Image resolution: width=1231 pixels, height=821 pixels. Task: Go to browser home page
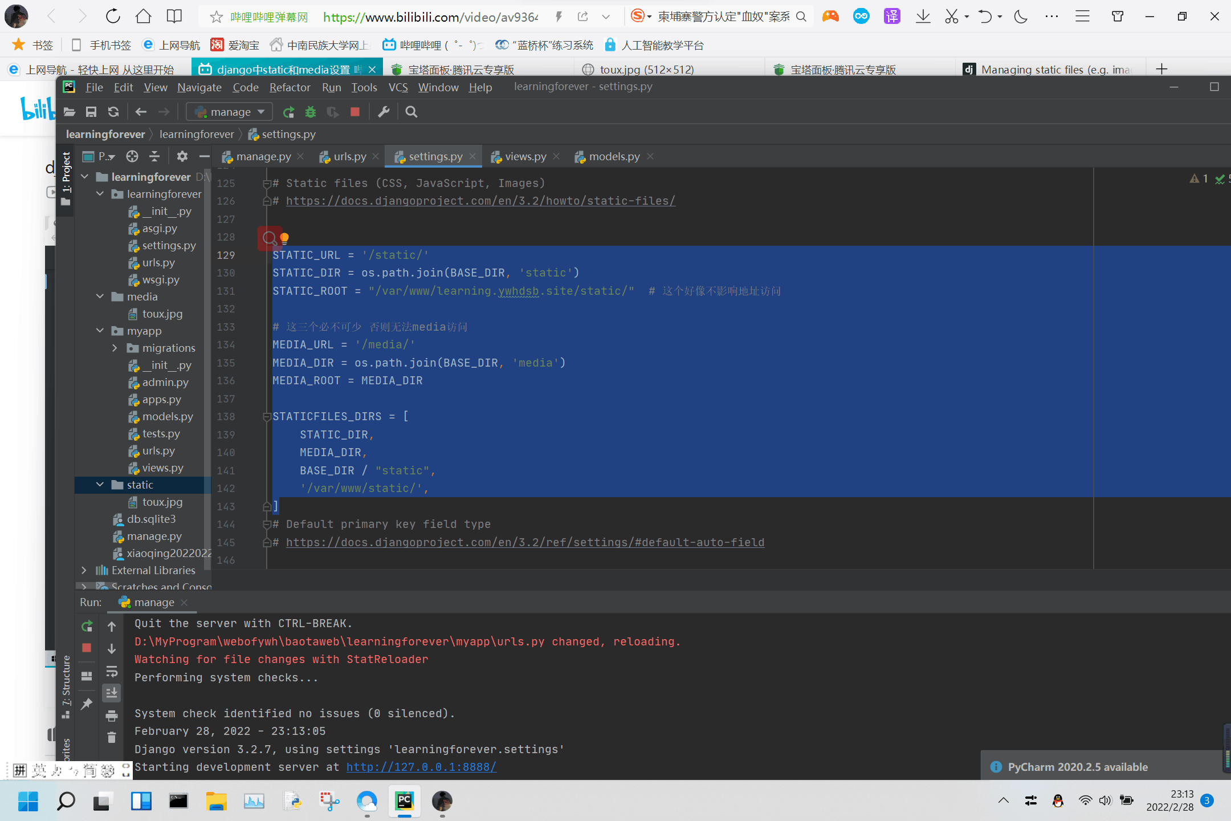point(144,17)
